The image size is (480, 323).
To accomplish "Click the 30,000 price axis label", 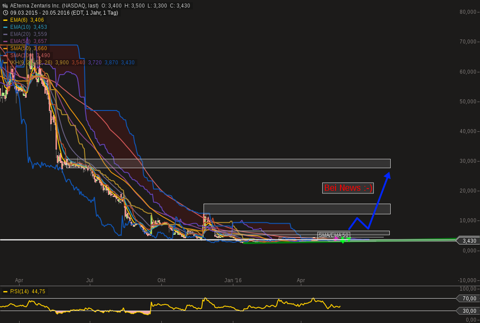I will (x=468, y=161).
